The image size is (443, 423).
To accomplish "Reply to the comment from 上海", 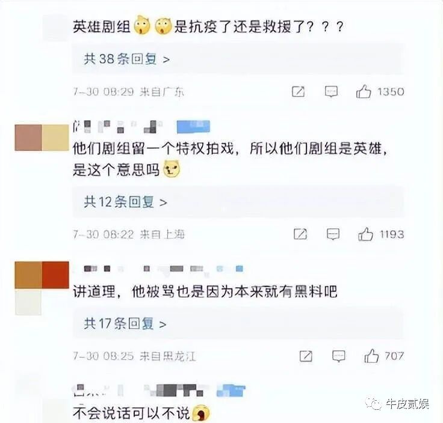I will [333, 234].
